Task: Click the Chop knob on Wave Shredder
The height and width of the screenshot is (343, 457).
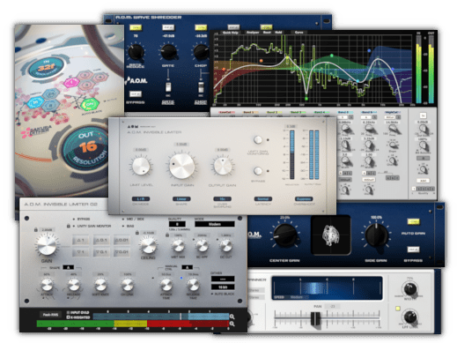Action: click(201, 52)
